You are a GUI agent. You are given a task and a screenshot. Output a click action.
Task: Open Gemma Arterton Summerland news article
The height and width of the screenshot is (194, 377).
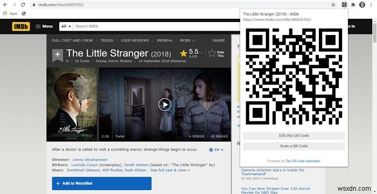click(x=273, y=172)
